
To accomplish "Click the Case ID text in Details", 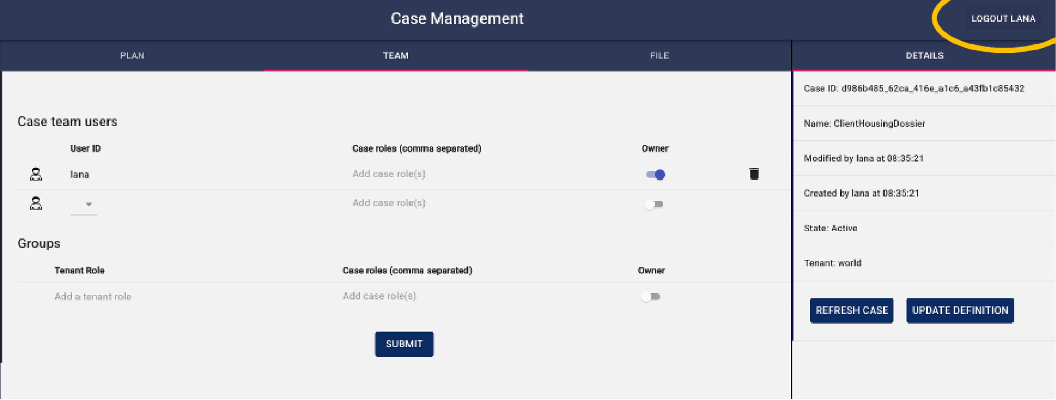I will pos(914,89).
